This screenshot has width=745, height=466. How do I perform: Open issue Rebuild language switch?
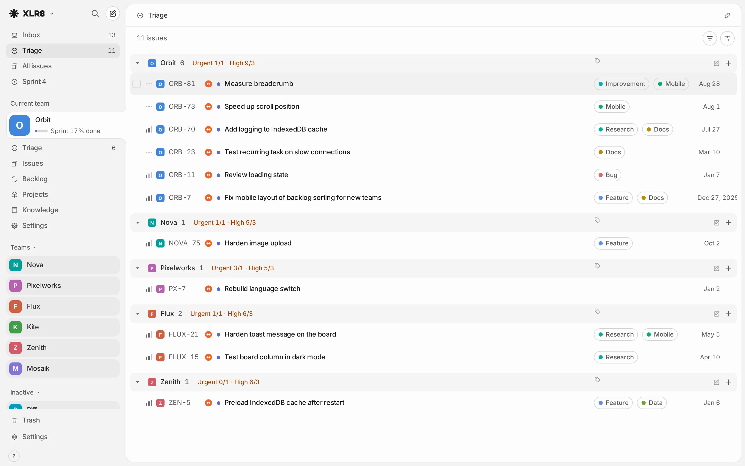[262, 289]
